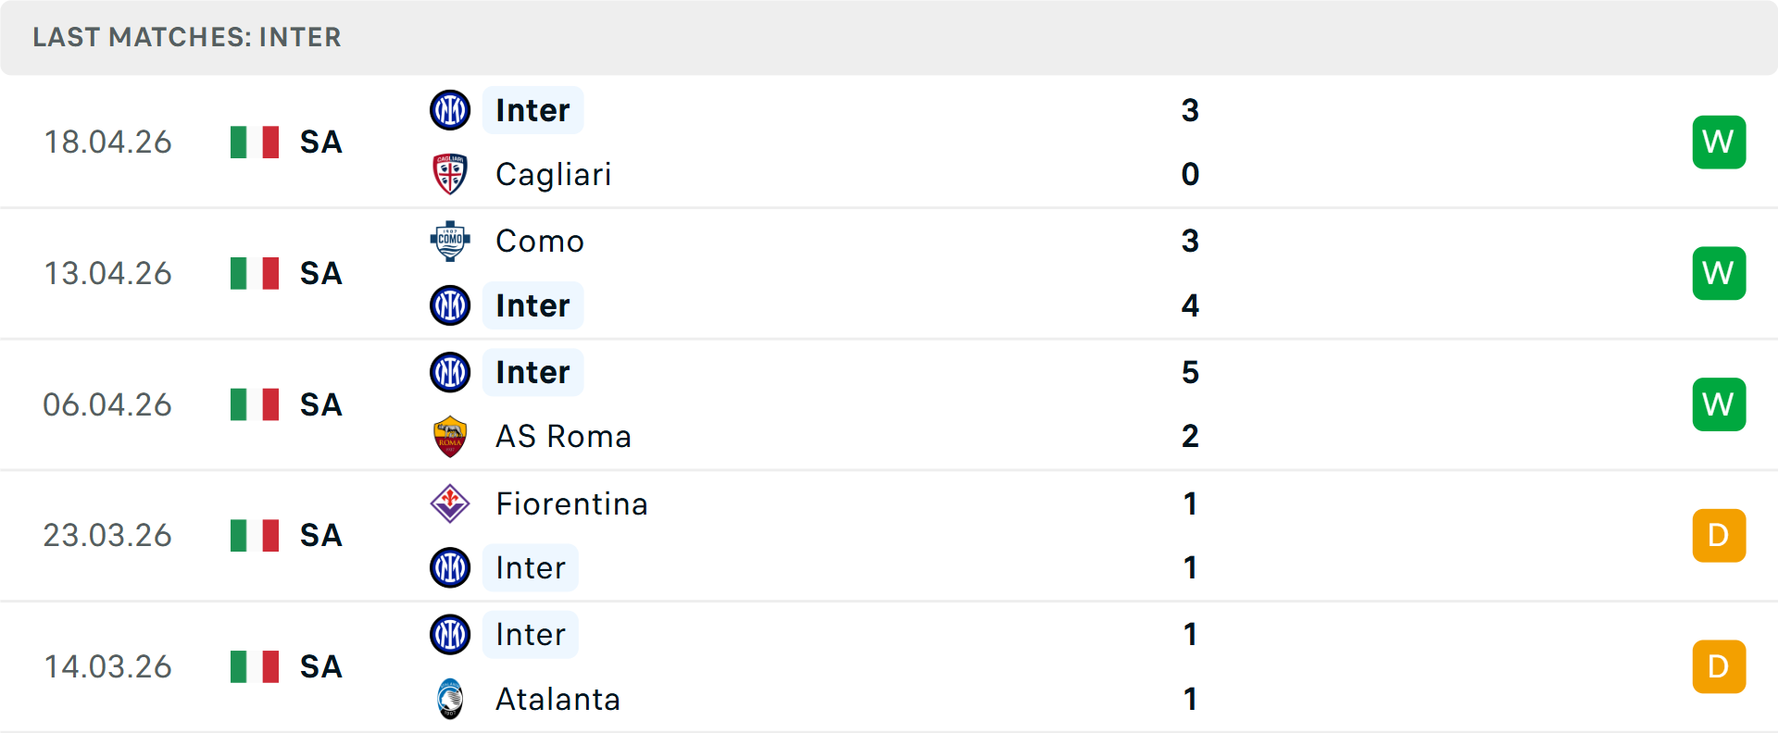The width and height of the screenshot is (1778, 733).
Task: Select the orange D badge for the Fiorentina draw
Action: [x=1719, y=535]
